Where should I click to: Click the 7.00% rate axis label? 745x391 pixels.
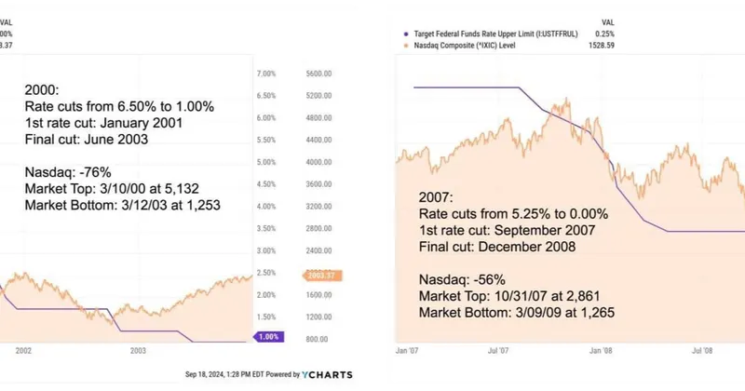(x=265, y=73)
